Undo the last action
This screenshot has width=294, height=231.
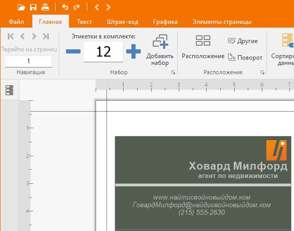(65, 7)
